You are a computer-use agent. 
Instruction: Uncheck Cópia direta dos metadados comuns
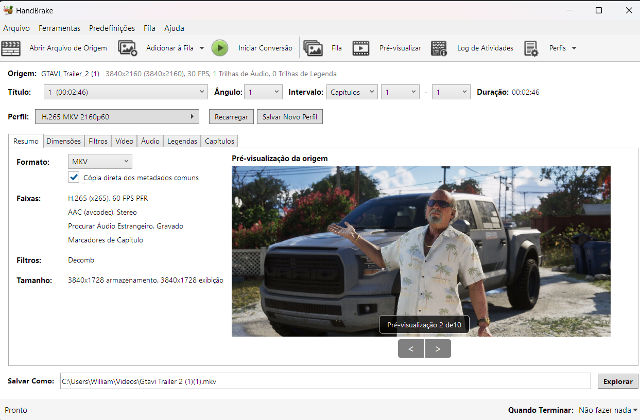tap(73, 178)
